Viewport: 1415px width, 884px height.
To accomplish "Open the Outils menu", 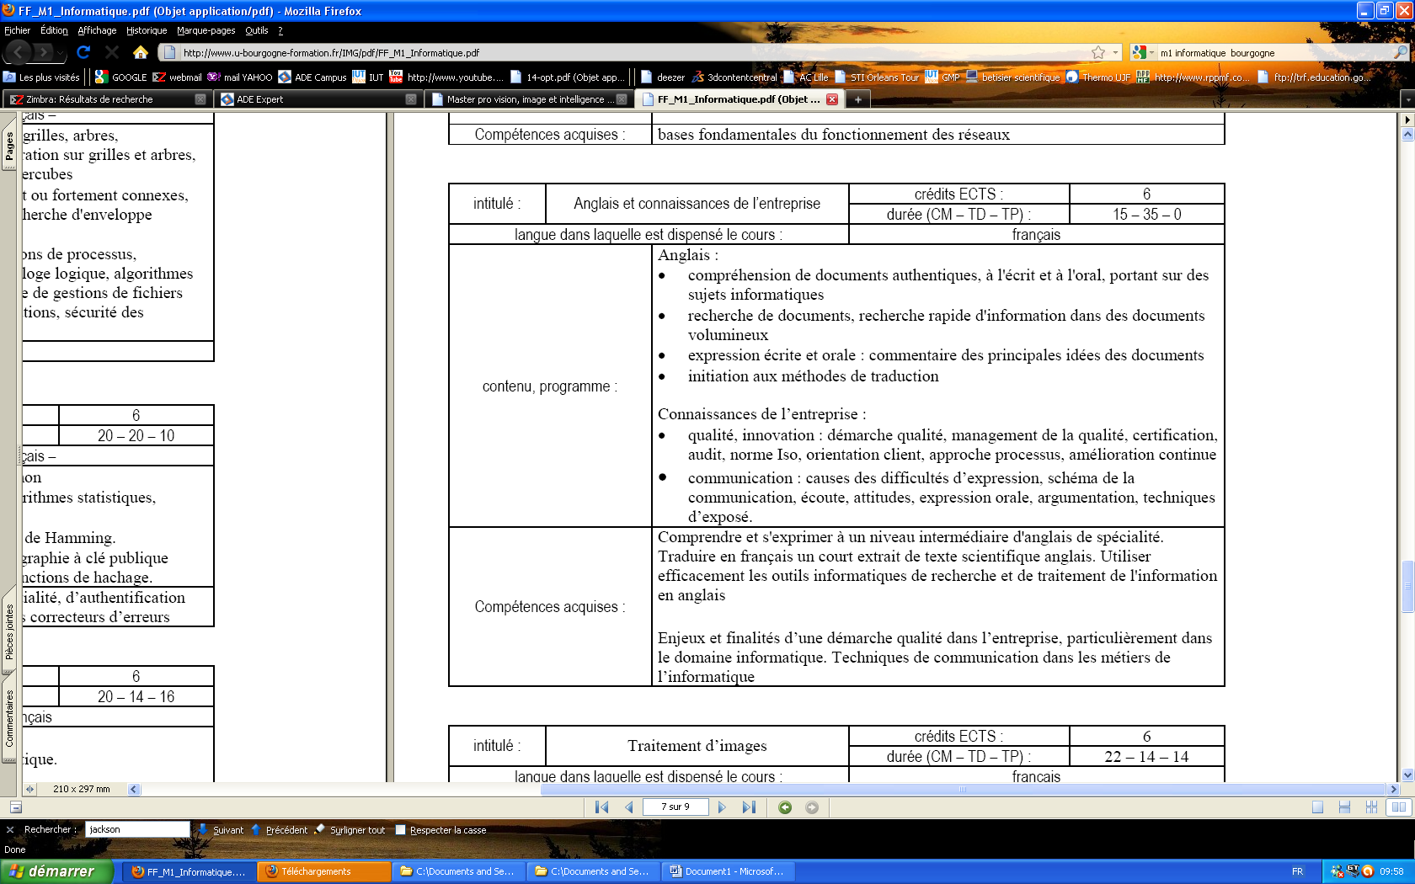I will [256, 30].
